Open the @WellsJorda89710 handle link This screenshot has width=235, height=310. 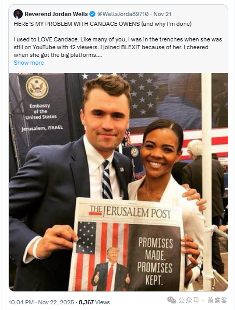coord(123,14)
